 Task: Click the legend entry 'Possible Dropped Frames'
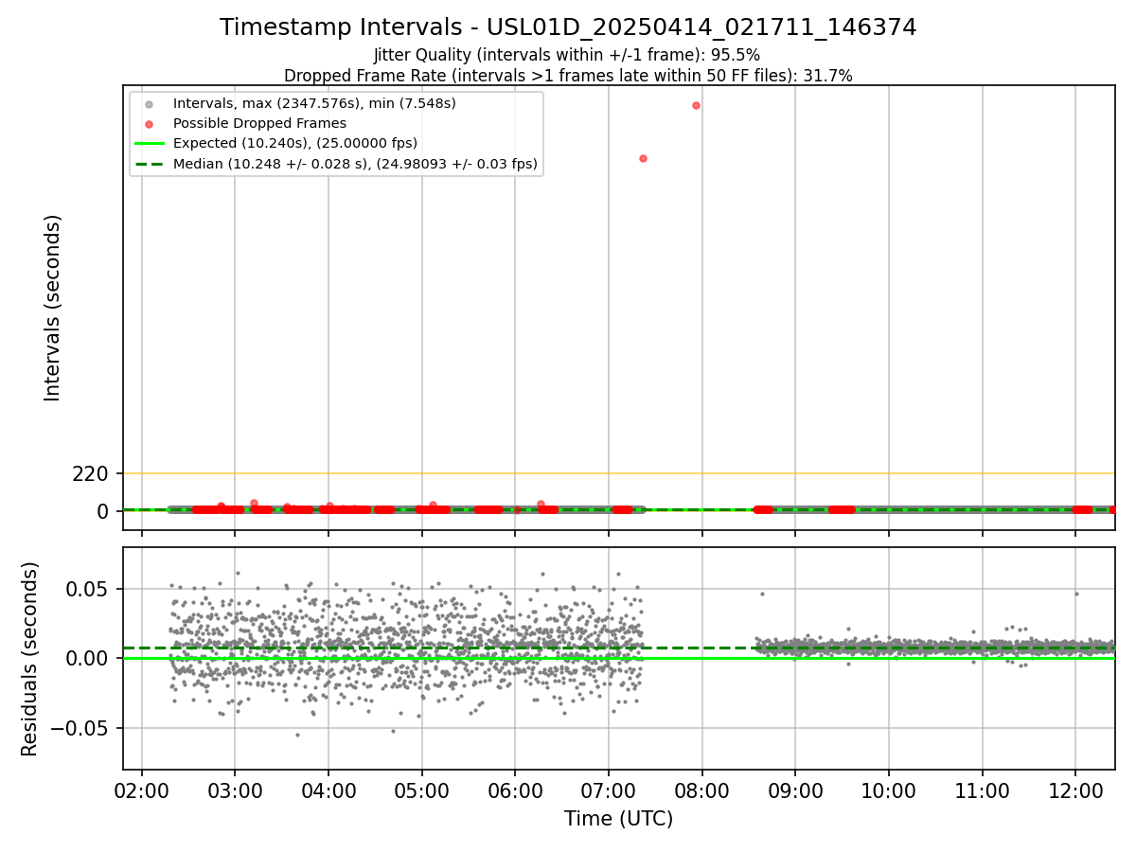point(259,123)
